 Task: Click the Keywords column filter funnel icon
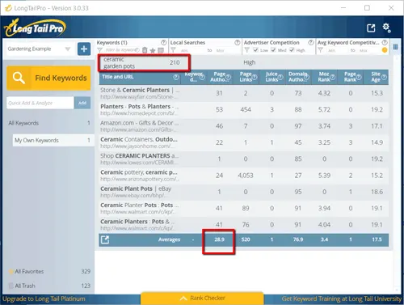coord(99,50)
